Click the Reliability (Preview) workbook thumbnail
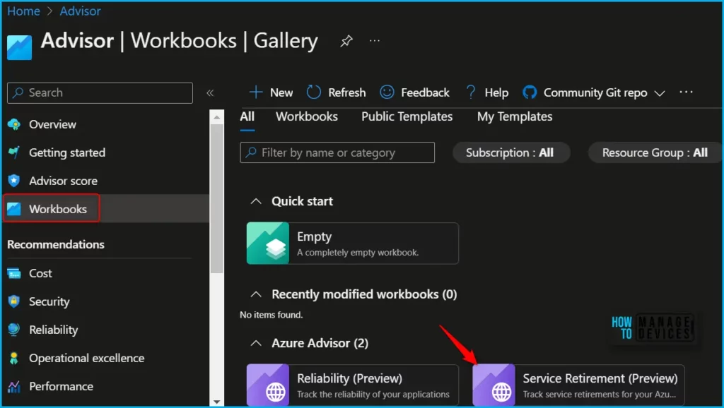Screen dimensions: 724x408 point(268,385)
